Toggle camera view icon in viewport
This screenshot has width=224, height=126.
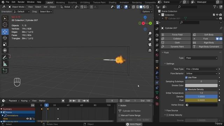150,44
